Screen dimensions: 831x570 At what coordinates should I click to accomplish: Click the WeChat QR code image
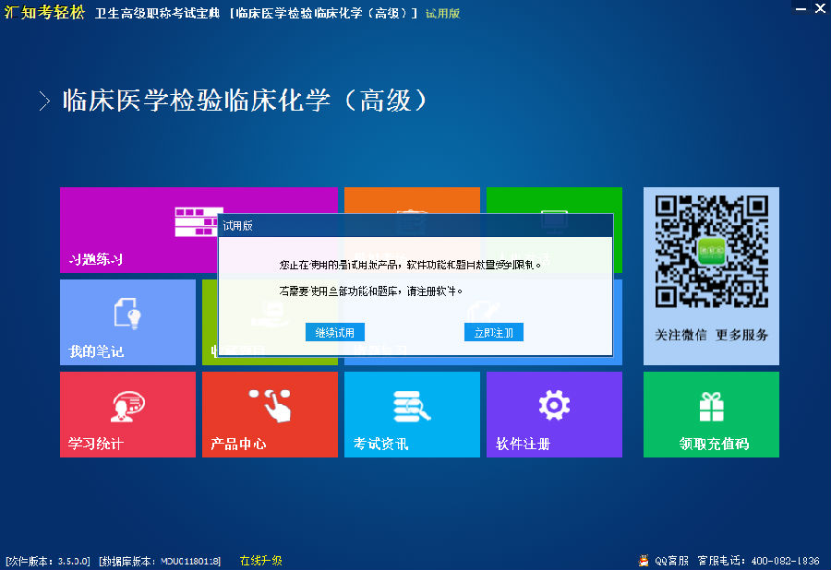tap(711, 252)
